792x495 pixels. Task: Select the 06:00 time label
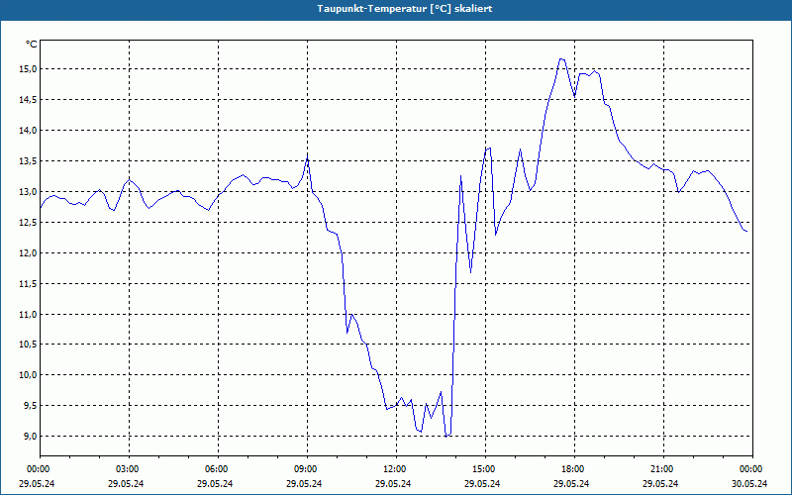(x=218, y=469)
